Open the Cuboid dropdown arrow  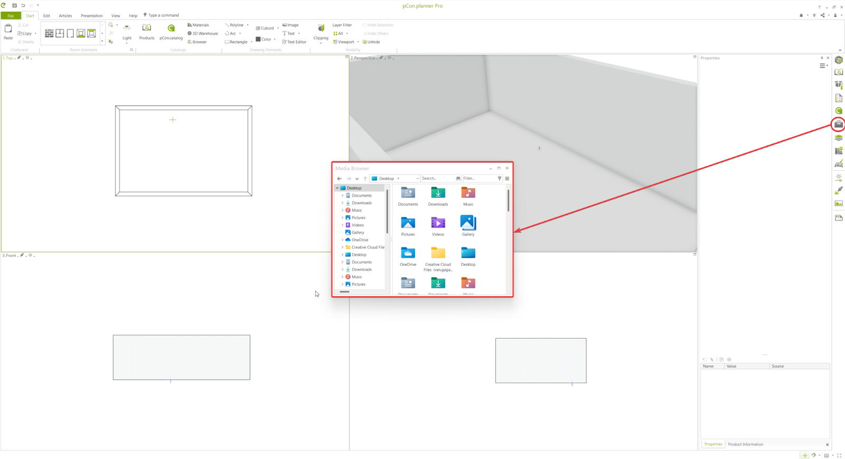click(278, 28)
